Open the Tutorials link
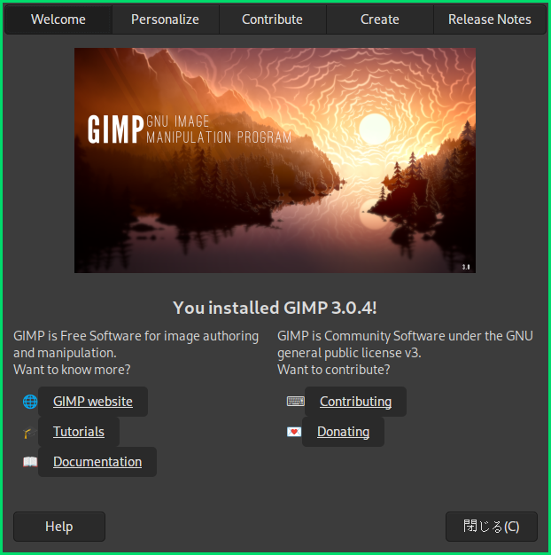The image size is (551, 555). [79, 432]
